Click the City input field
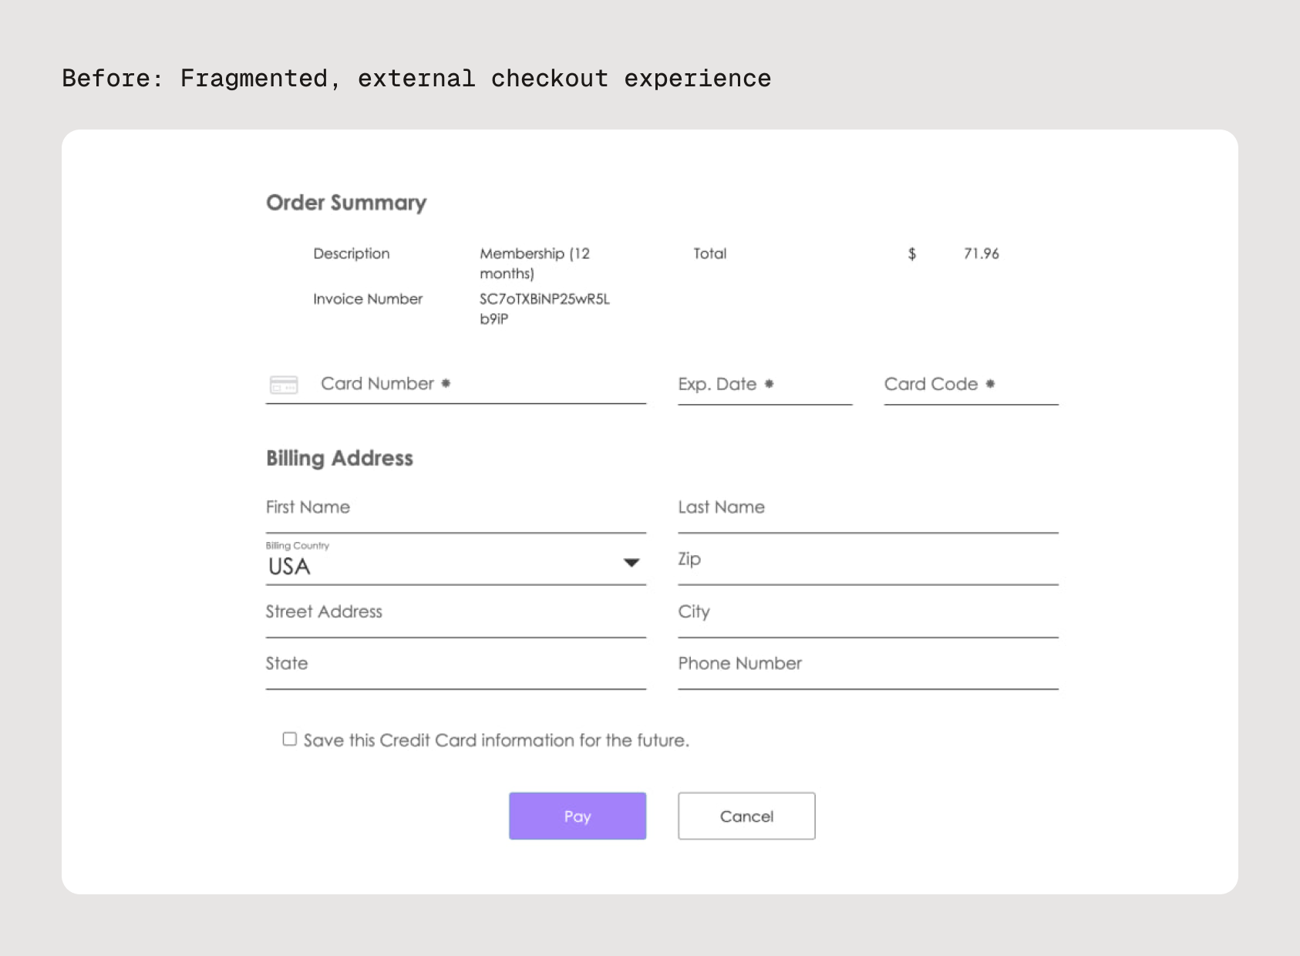 click(x=867, y=612)
